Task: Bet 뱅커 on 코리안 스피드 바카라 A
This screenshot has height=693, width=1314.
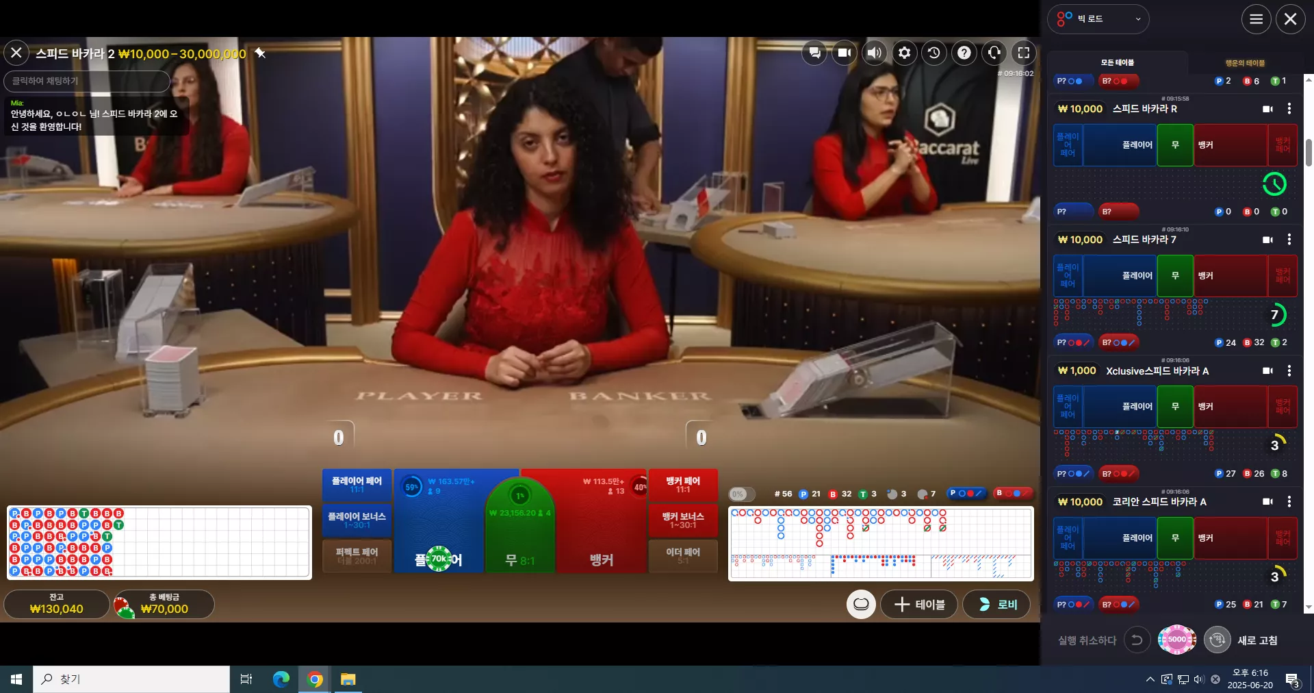Action: coord(1231,538)
